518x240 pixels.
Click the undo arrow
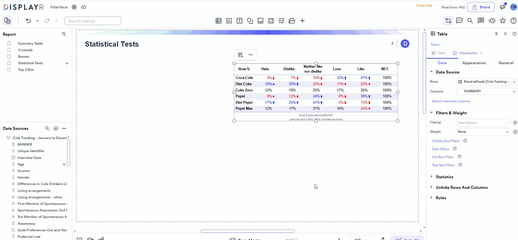pyautogui.click(x=28, y=21)
